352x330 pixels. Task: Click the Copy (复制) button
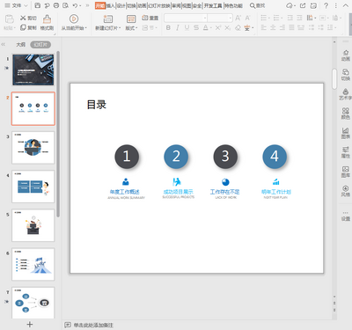[28, 28]
